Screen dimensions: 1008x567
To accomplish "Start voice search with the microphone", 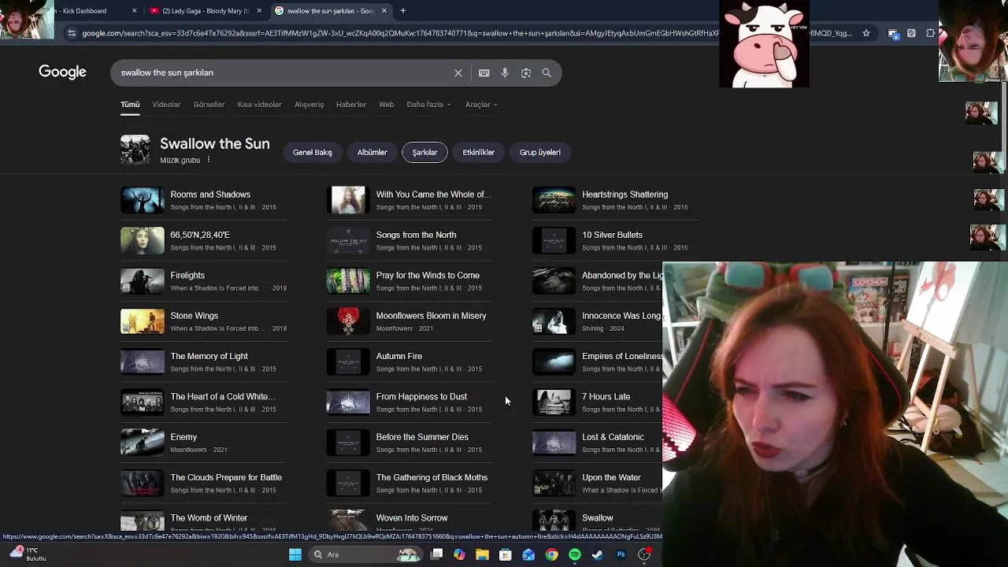I will pyautogui.click(x=505, y=72).
